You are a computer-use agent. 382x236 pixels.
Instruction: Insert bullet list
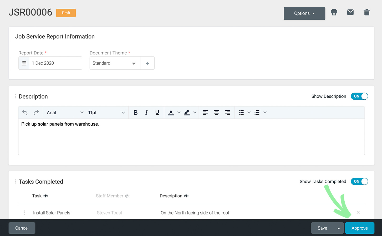pyautogui.click(x=241, y=112)
